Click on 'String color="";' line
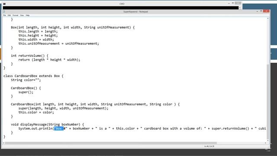277x156 pixels. click(26, 80)
